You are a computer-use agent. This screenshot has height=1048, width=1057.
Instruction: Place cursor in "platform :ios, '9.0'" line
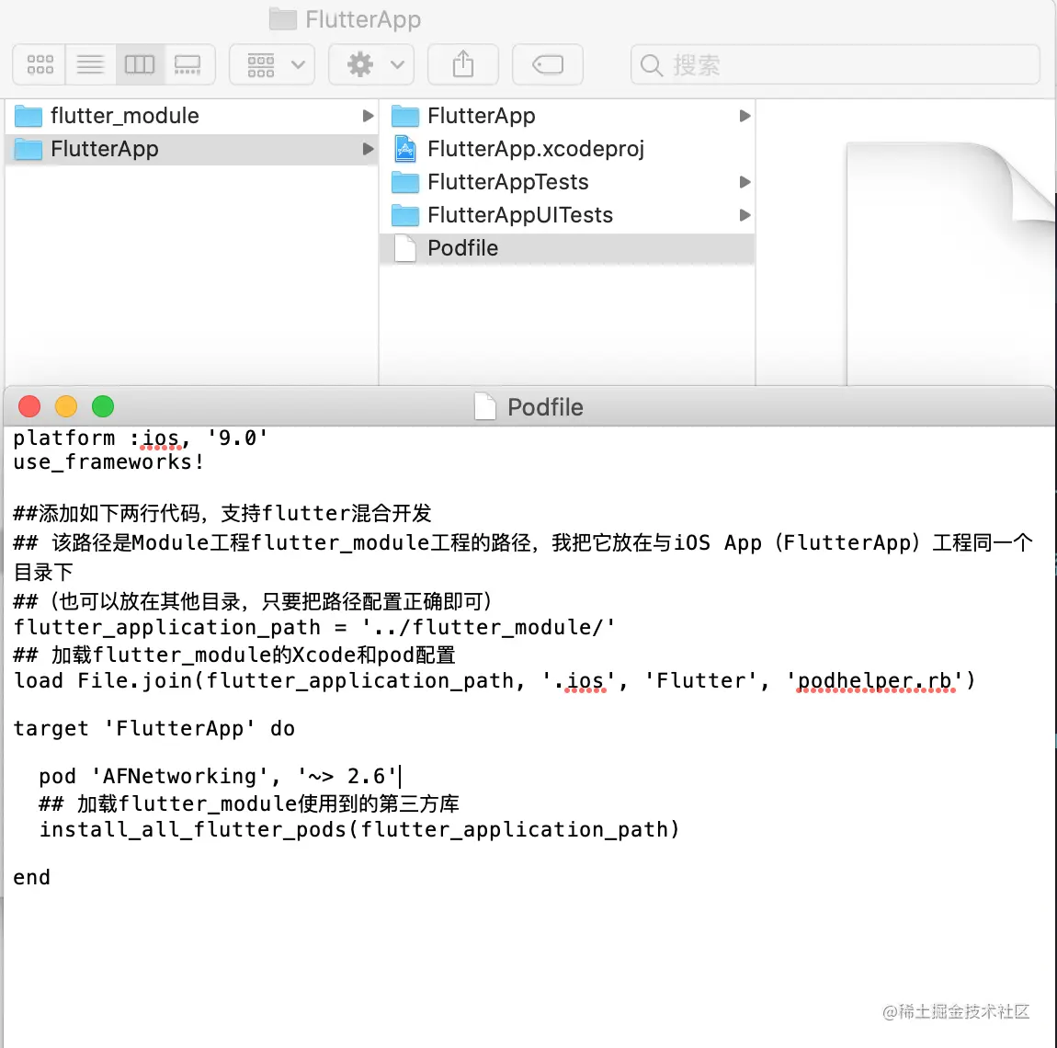[x=141, y=439]
